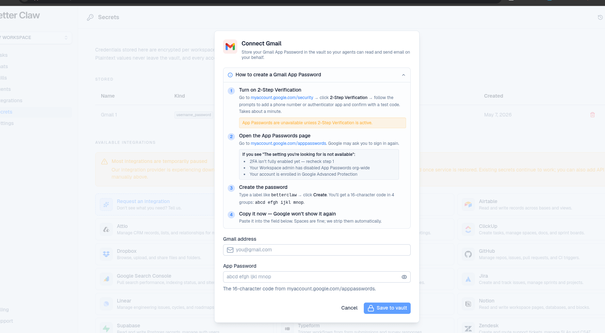Click the Attio integration icon
The height and width of the screenshot is (333, 605).
(x=106, y=230)
